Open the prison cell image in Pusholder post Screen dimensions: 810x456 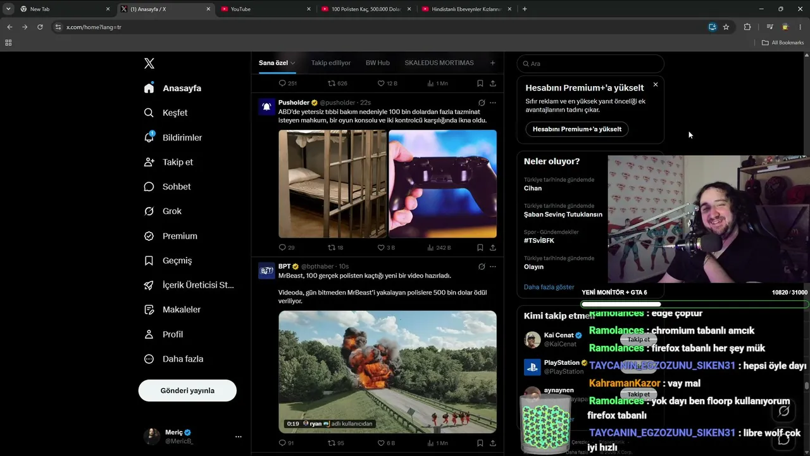(332, 184)
